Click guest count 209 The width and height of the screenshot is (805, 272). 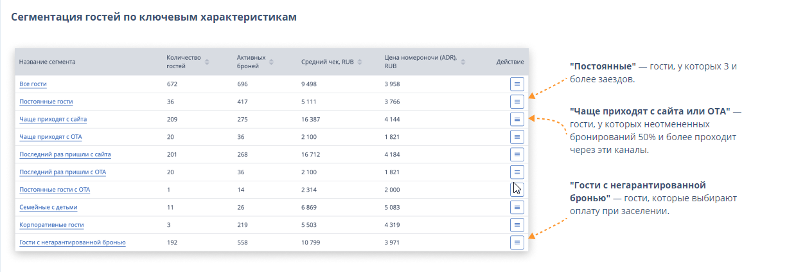click(172, 119)
